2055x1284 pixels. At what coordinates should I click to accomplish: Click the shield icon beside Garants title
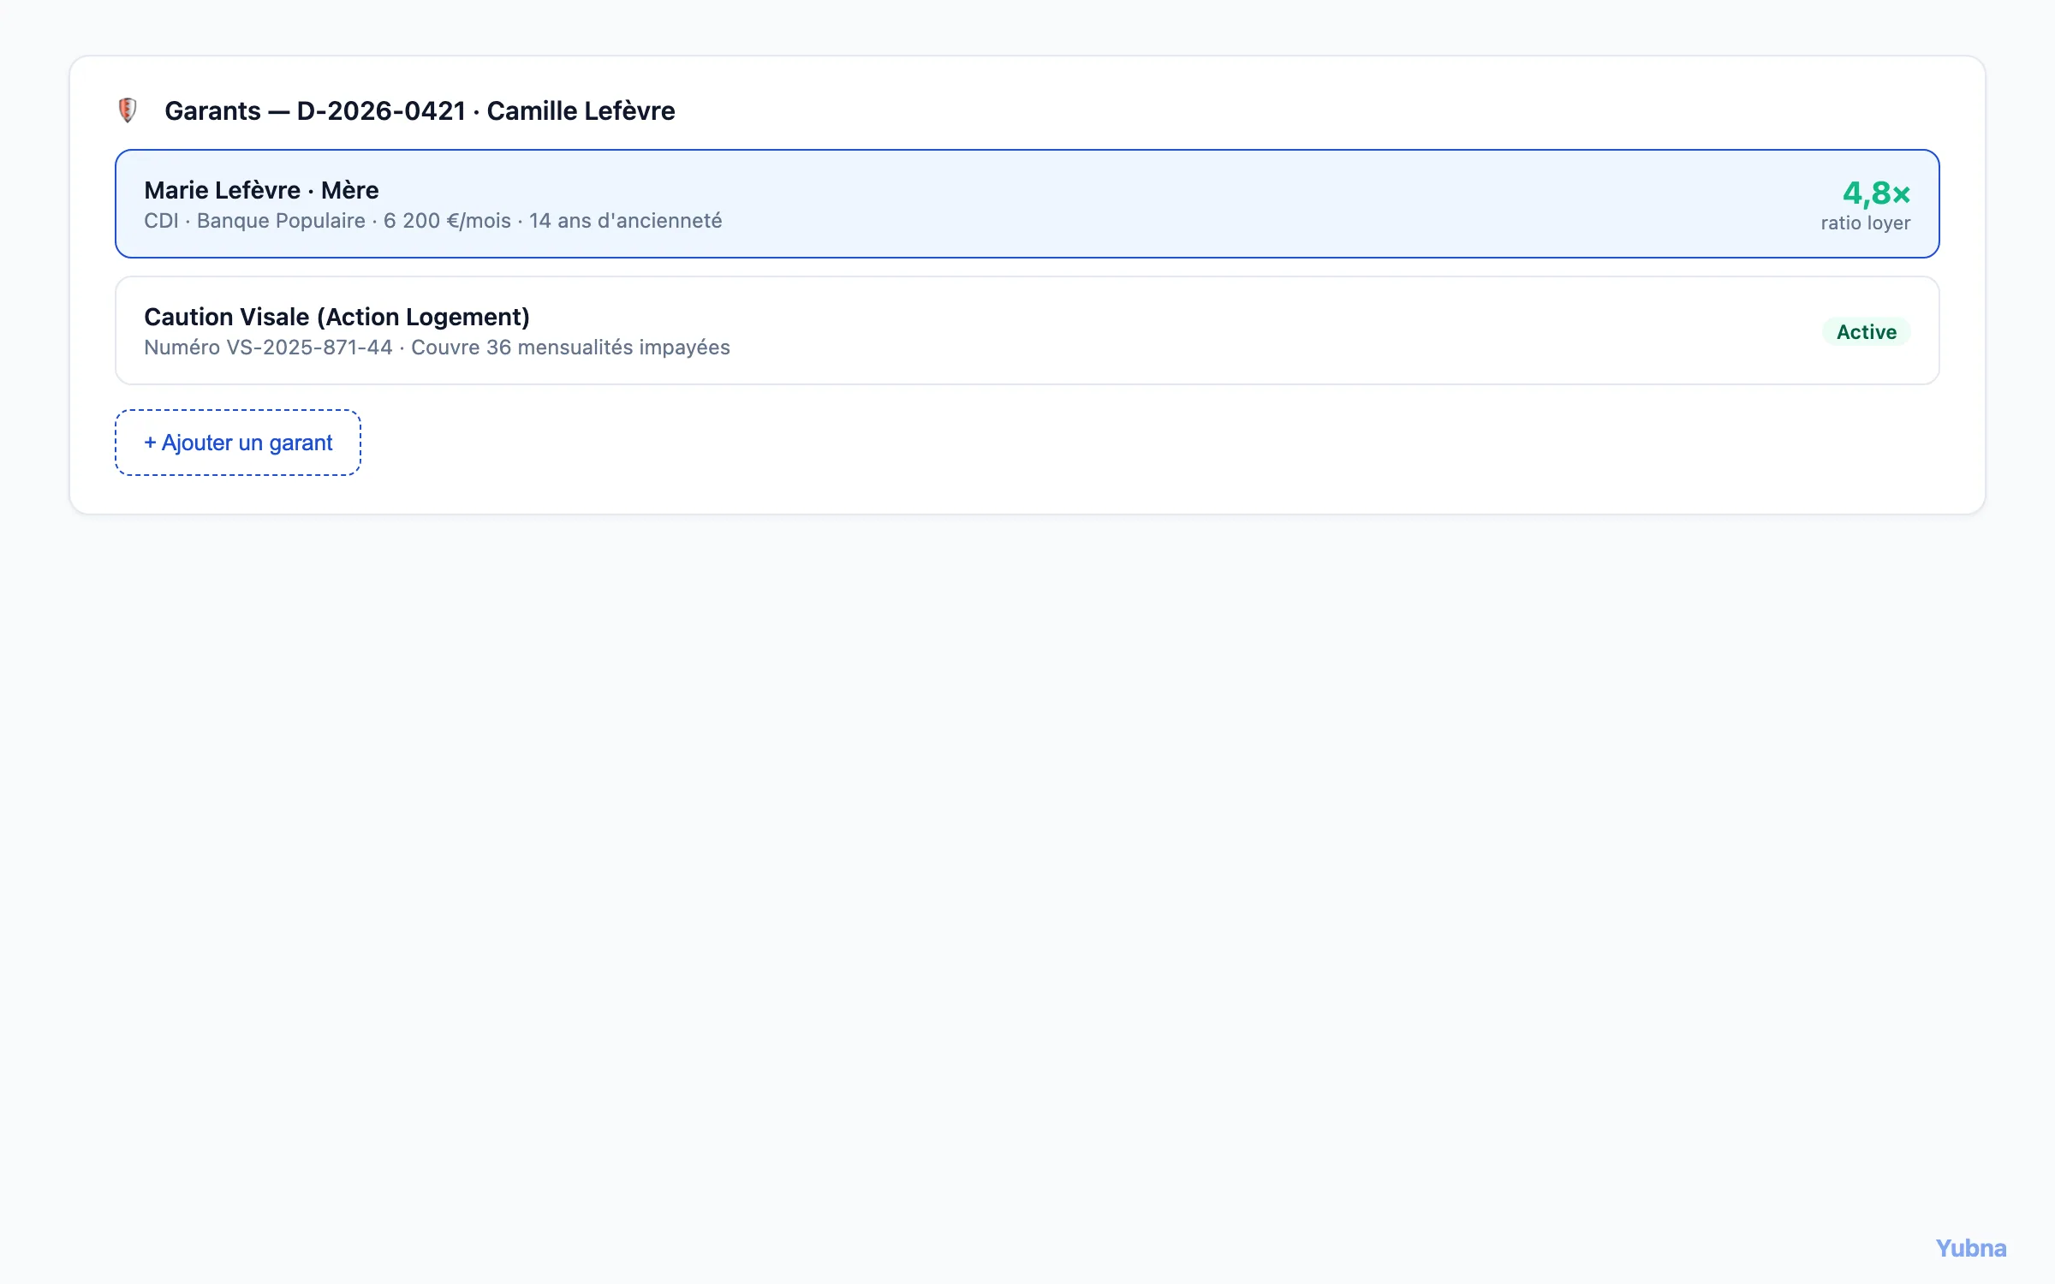tap(128, 110)
